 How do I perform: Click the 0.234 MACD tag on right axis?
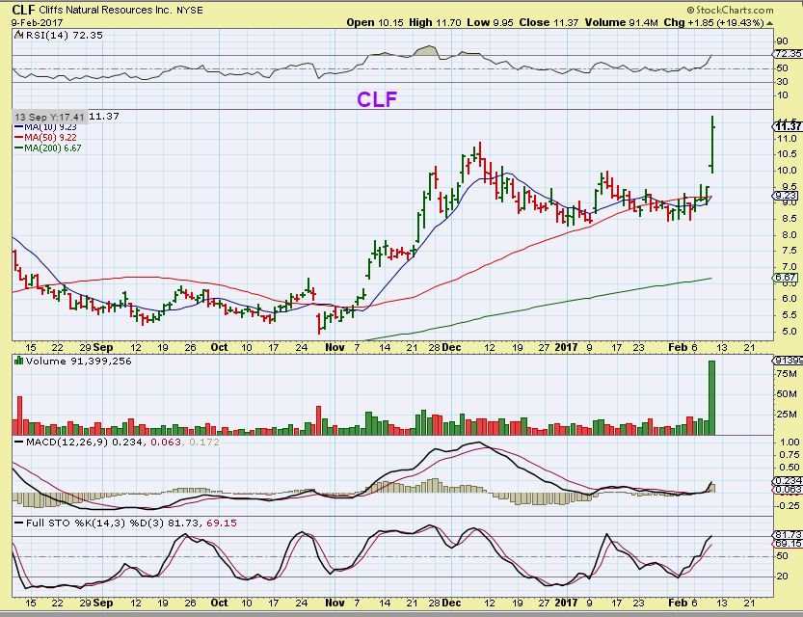tap(788, 481)
